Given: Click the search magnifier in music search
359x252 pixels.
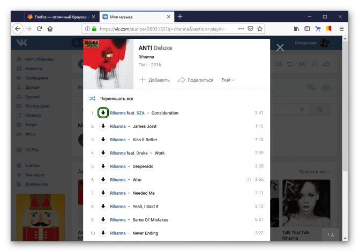Looking at the screenshot, I should coord(320,110).
